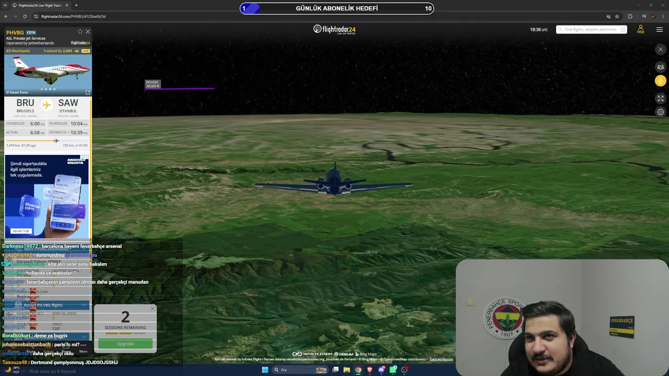The height and width of the screenshot is (376, 669).
Task: Open the Anadolu Sigorta advertisement
Action: pyautogui.click(x=47, y=196)
